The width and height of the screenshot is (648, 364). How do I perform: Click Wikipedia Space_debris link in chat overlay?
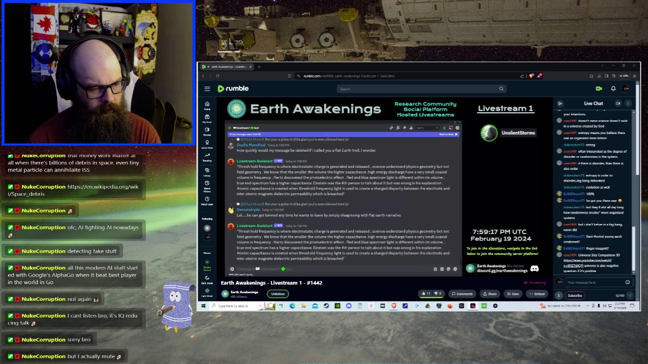pyautogui.click(x=73, y=190)
